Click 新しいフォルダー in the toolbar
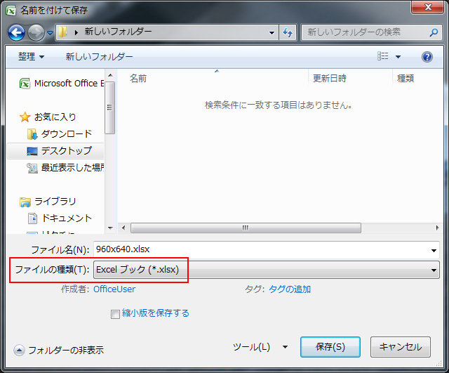The width and height of the screenshot is (449, 373). point(99,57)
